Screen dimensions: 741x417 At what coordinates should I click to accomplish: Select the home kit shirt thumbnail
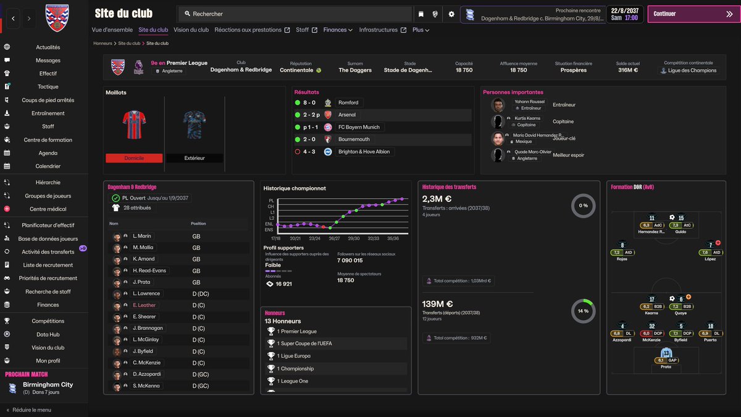click(x=134, y=125)
